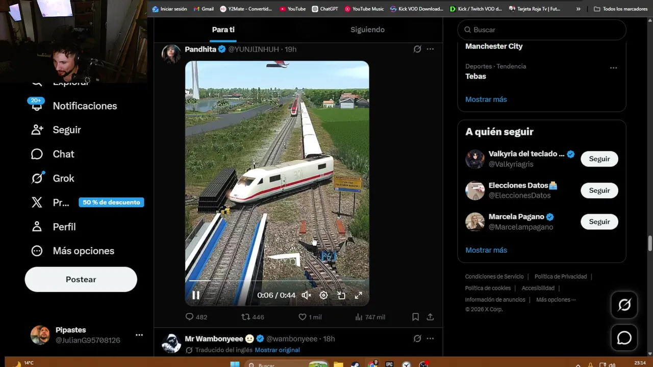Open Política de Privacidad link
The image size is (653, 367).
pos(561,276)
